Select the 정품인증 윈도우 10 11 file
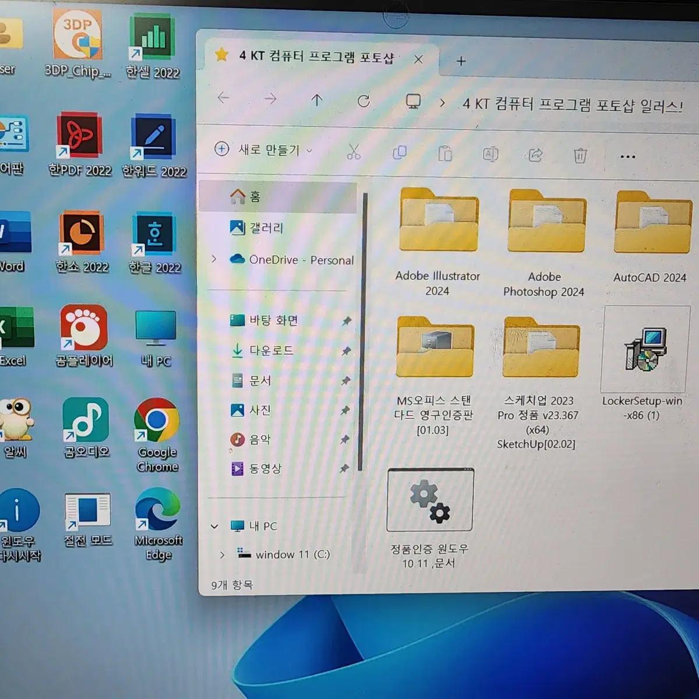The image size is (699, 699). click(x=430, y=518)
